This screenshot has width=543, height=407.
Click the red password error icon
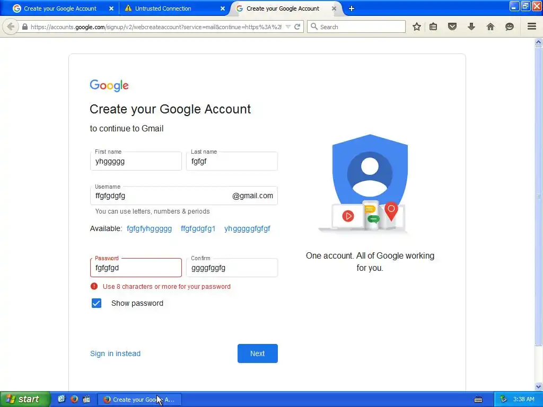(94, 286)
